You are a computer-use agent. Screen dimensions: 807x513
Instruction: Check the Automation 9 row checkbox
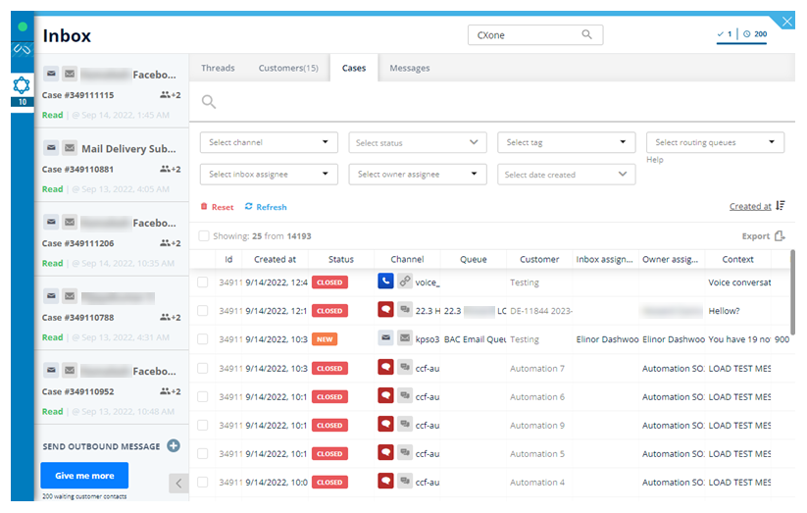[203, 425]
